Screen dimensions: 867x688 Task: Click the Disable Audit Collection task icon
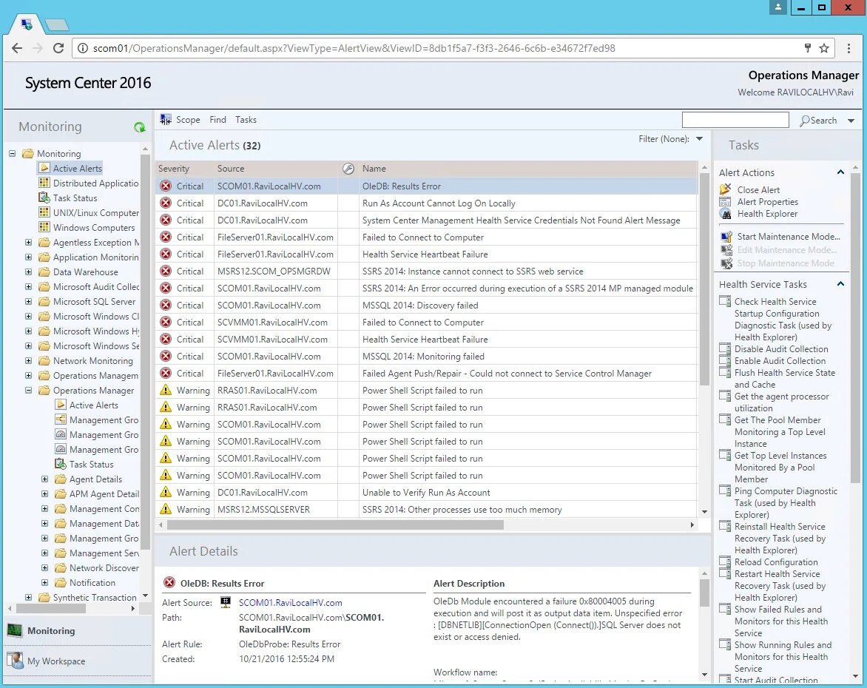tap(725, 349)
